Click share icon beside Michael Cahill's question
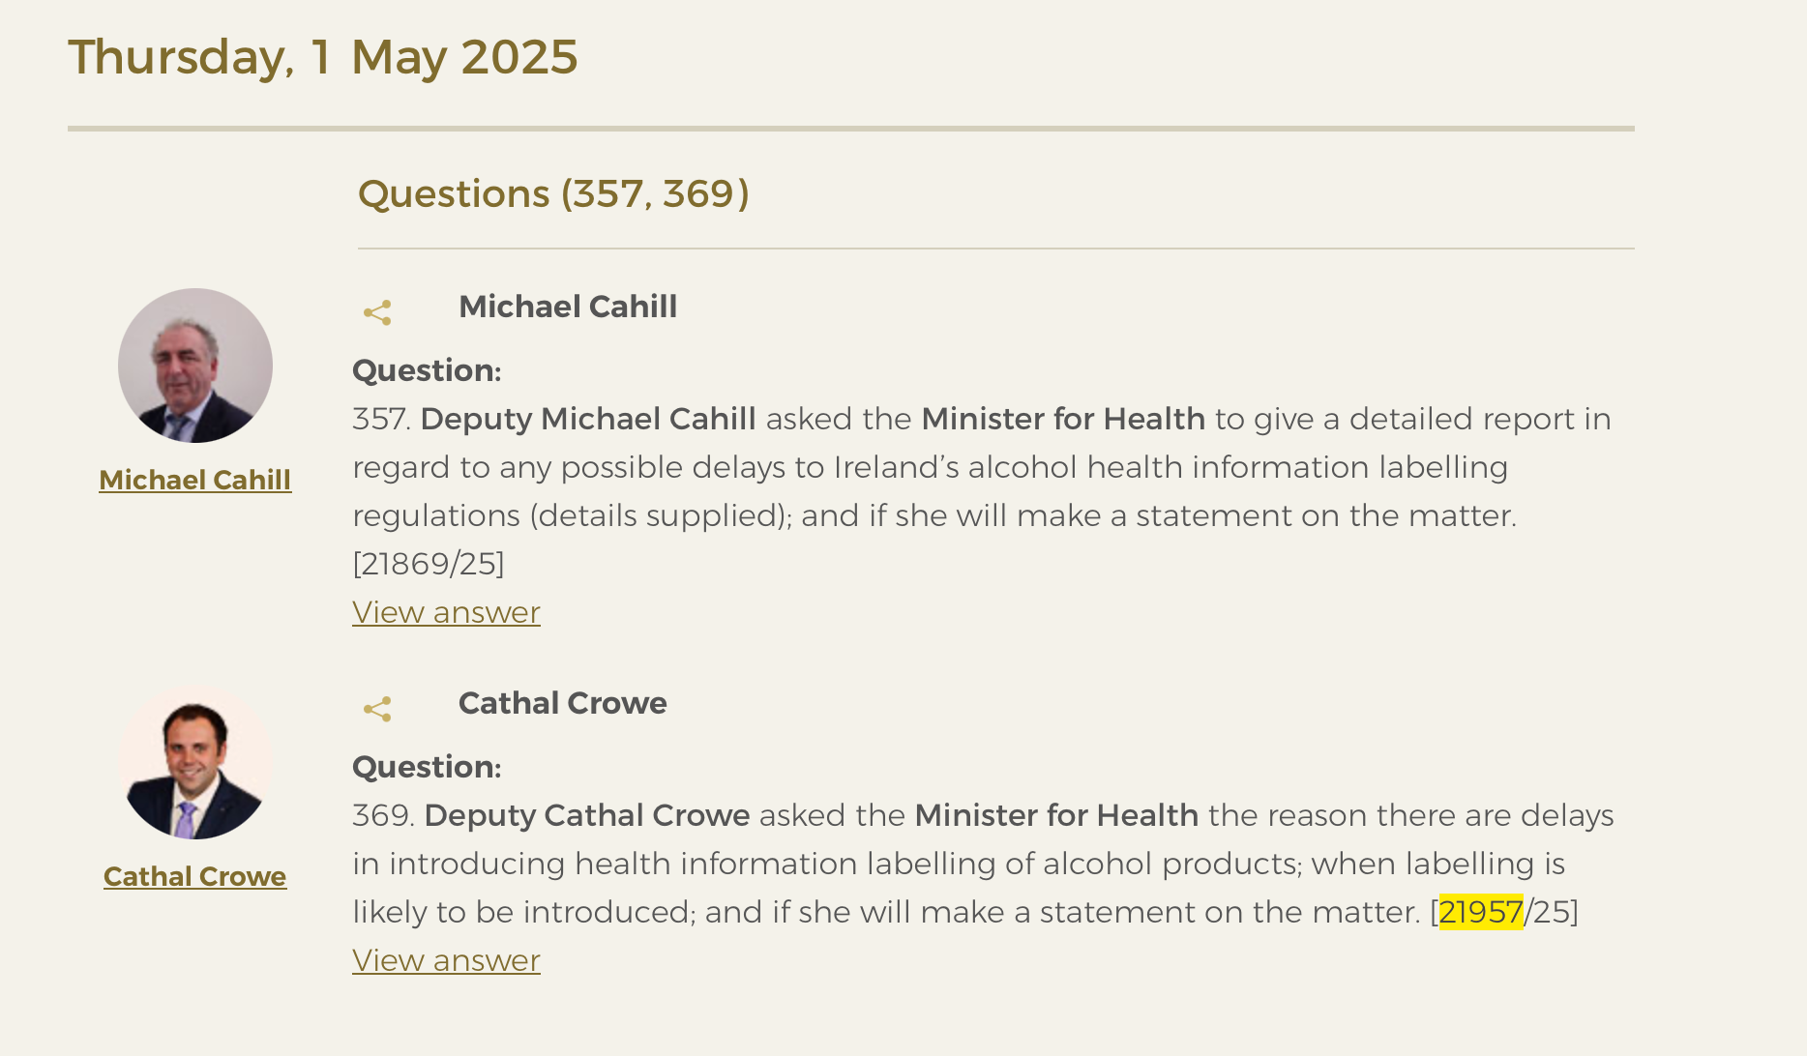 click(377, 312)
